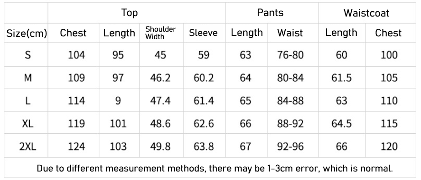Click the measurement error note text
421x180 pixels.
tap(215, 169)
